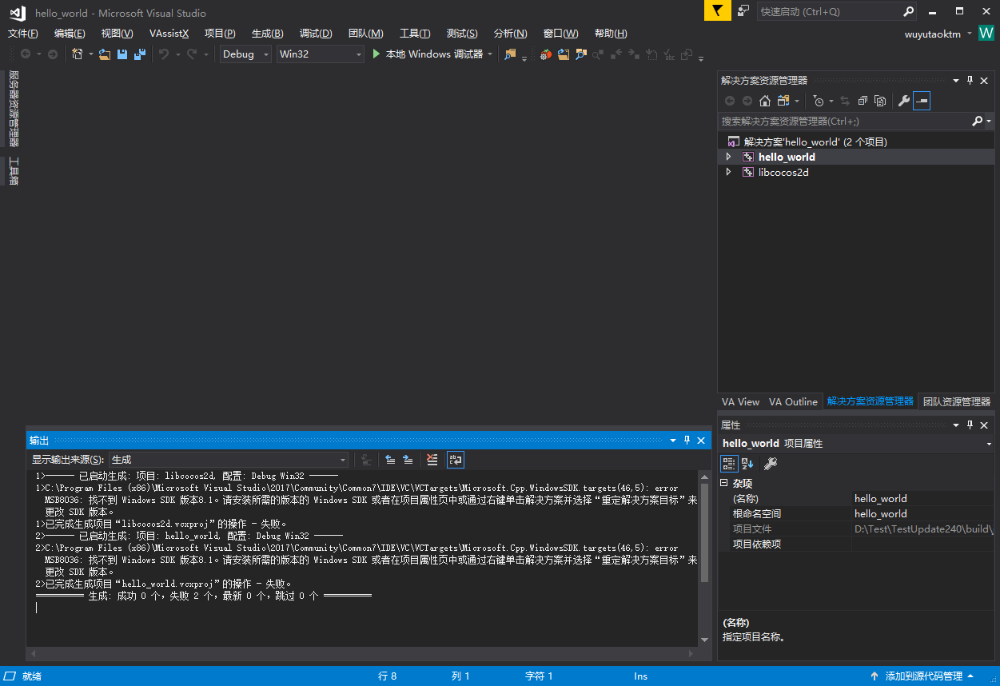Click the Pending Changes Filter clock icon
Screen dimensions: 1000x686
818,101
